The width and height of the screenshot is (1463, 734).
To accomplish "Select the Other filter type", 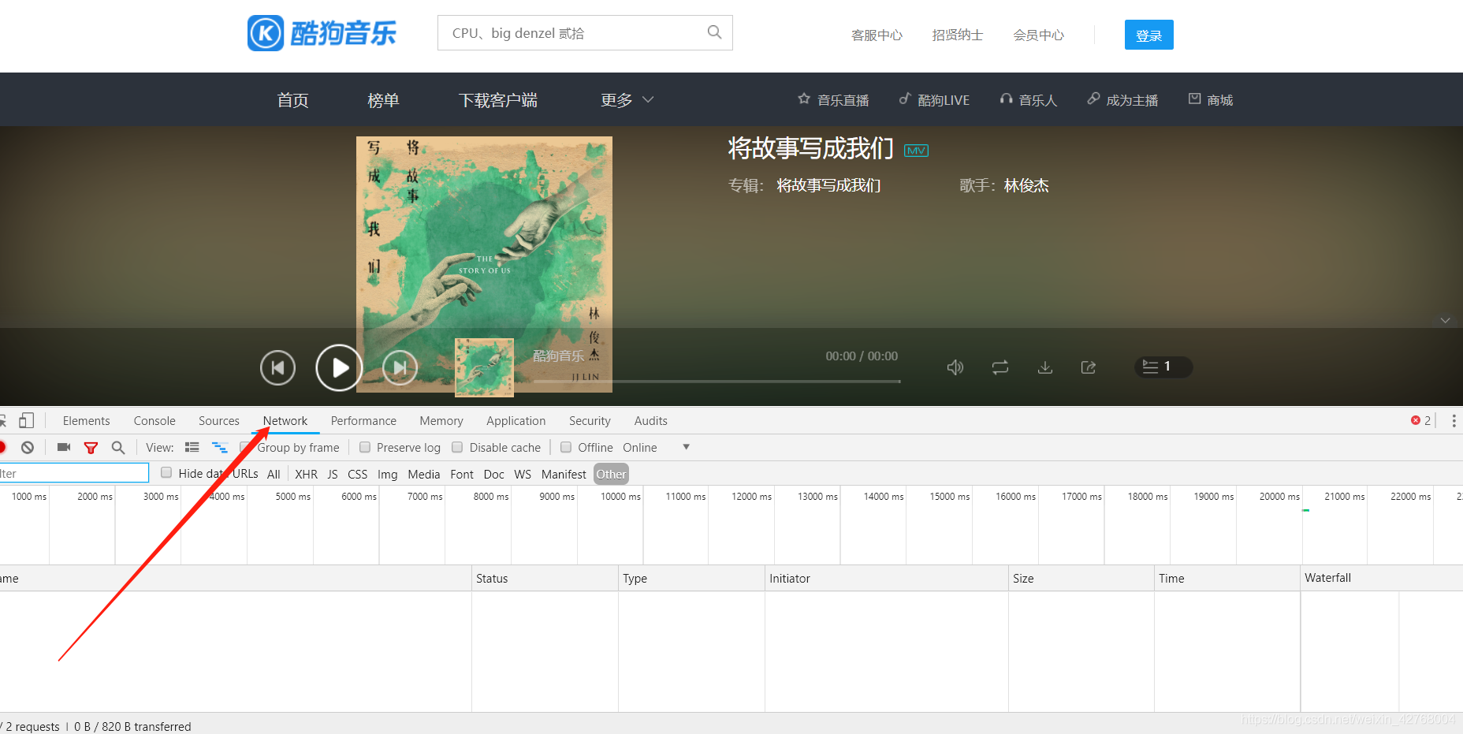I will pyautogui.click(x=611, y=474).
